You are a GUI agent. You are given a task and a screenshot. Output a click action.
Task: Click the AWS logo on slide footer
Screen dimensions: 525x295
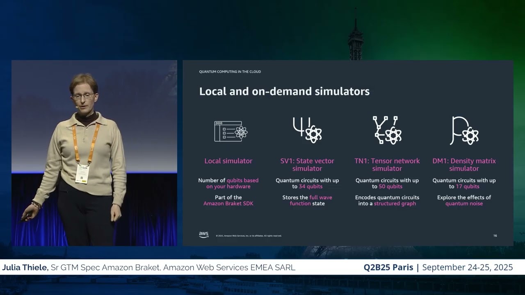204,235
